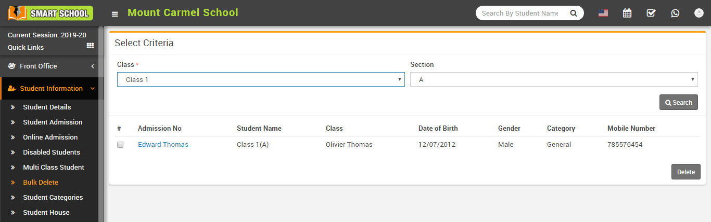The width and height of the screenshot is (711, 222).
Task: Open Disabled Students menu item
Action: pos(52,152)
